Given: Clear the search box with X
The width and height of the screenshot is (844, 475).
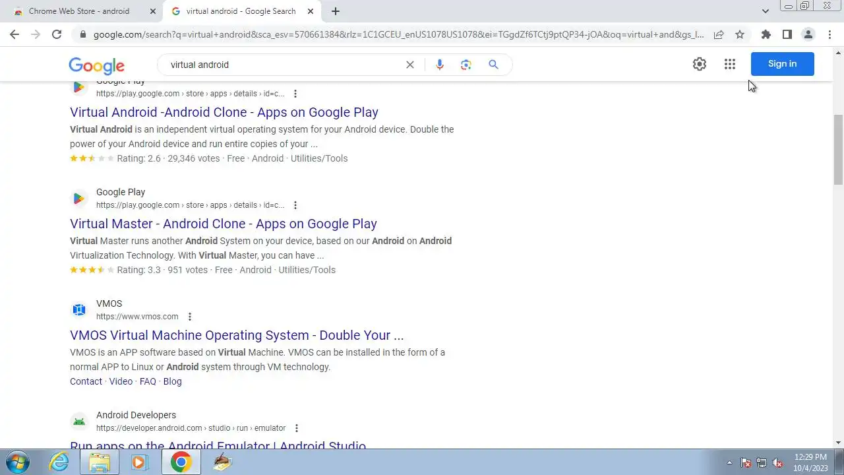Looking at the screenshot, I should tap(410, 65).
